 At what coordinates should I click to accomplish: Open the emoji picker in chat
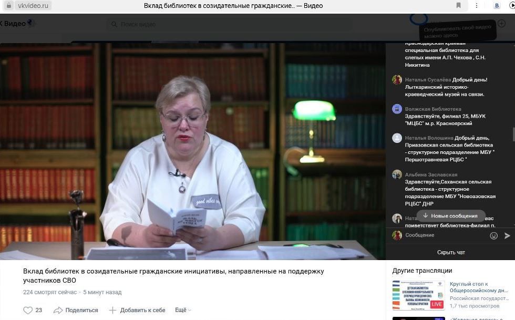coord(493,236)
